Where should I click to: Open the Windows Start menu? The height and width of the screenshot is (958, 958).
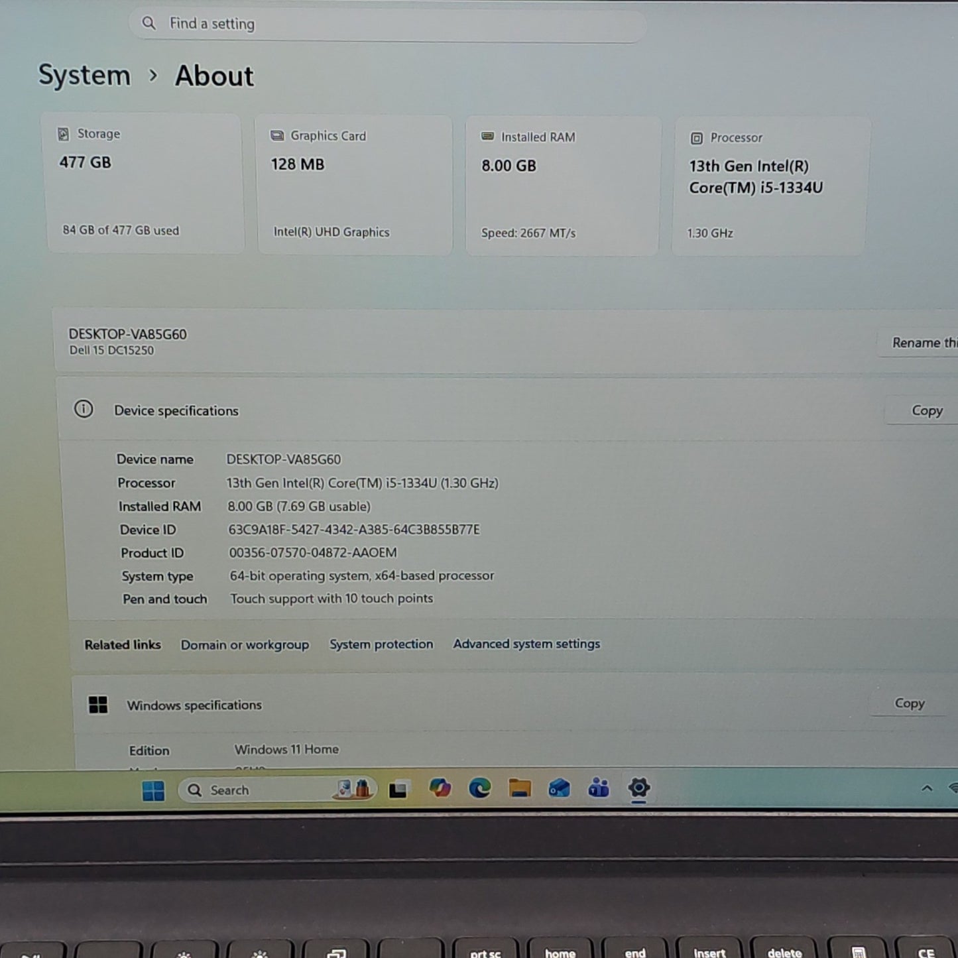153,790
